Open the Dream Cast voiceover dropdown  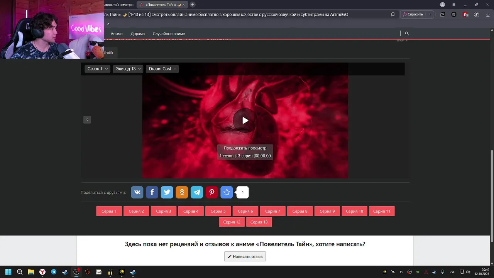tap(162, 69)
